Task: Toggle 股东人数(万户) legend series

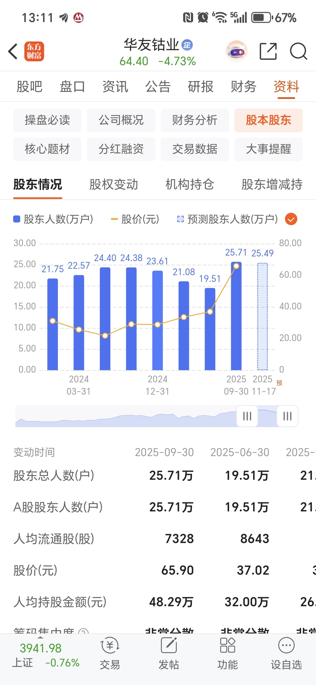Action: point(53,219)
